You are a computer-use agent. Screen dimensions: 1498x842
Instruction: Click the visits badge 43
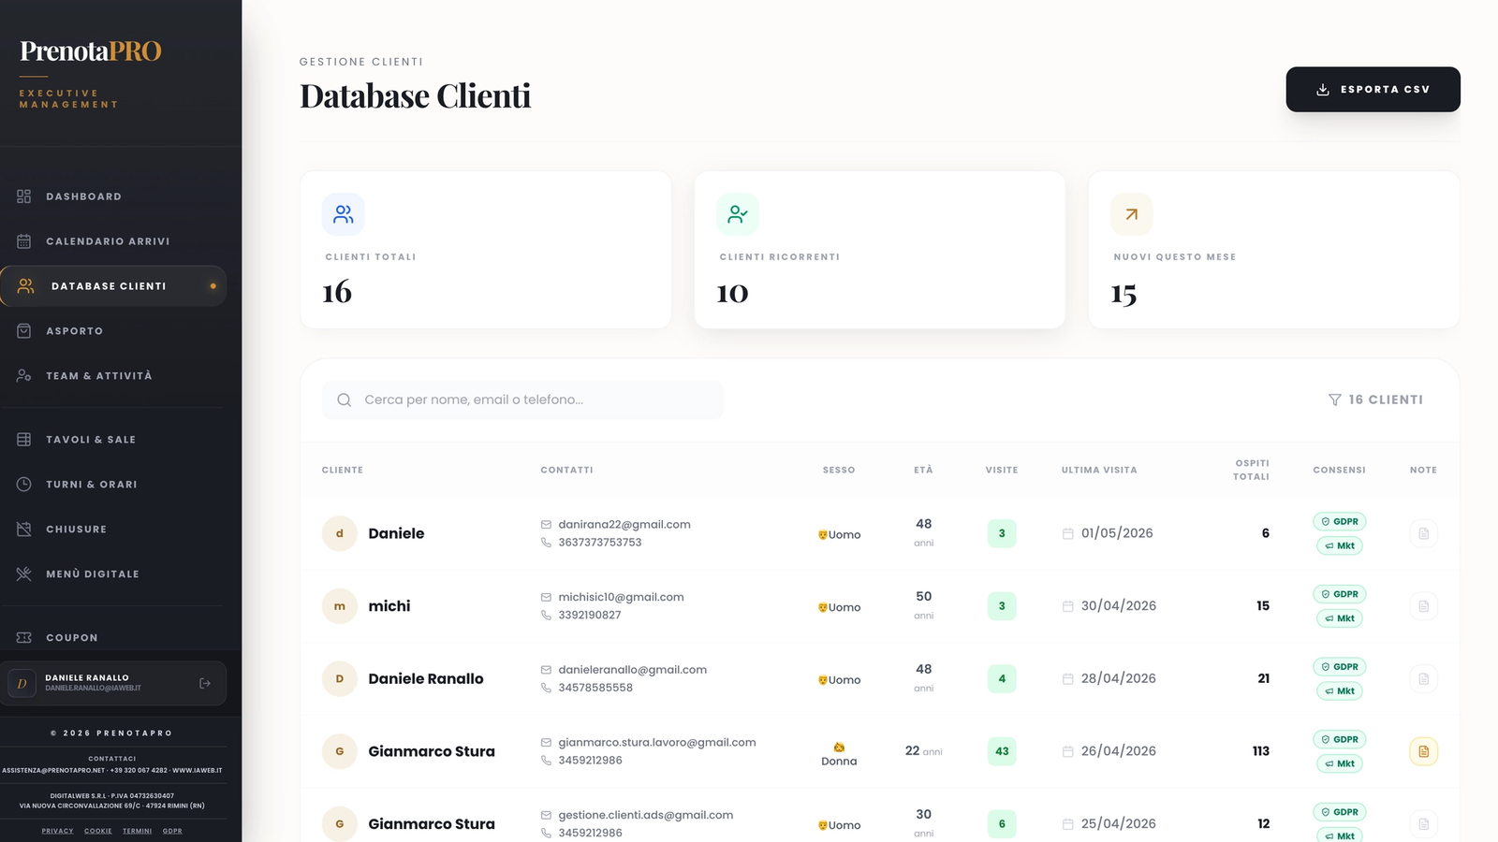(x=1002, y=751)
